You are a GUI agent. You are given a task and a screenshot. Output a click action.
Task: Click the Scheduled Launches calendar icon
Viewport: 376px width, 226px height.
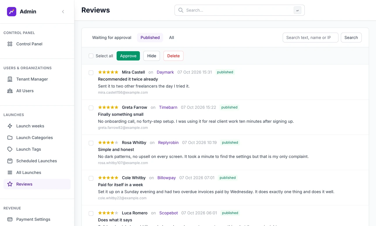click(10, 161)
